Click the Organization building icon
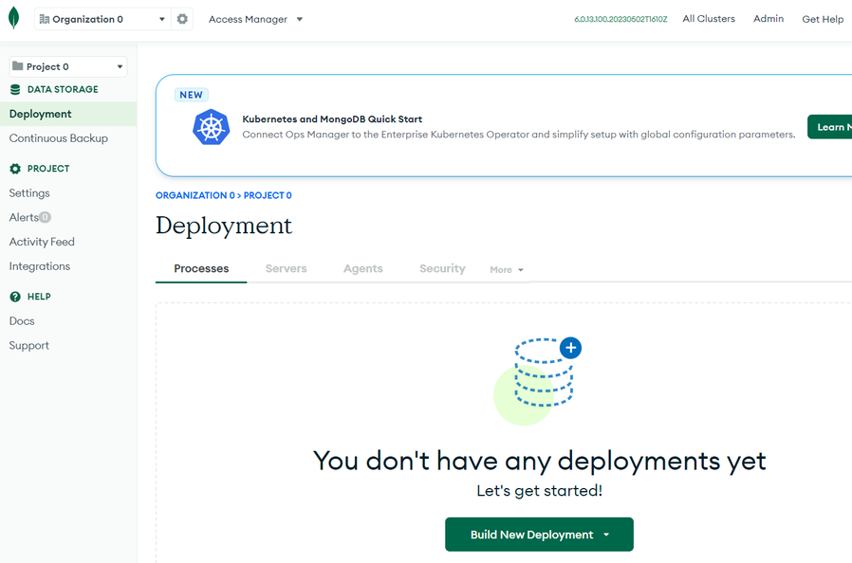Screen dimensions: 852x563 click(45, 20)
